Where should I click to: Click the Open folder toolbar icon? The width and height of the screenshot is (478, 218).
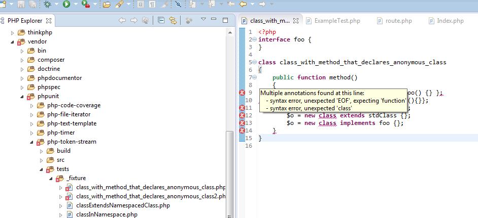click(107, 5)
